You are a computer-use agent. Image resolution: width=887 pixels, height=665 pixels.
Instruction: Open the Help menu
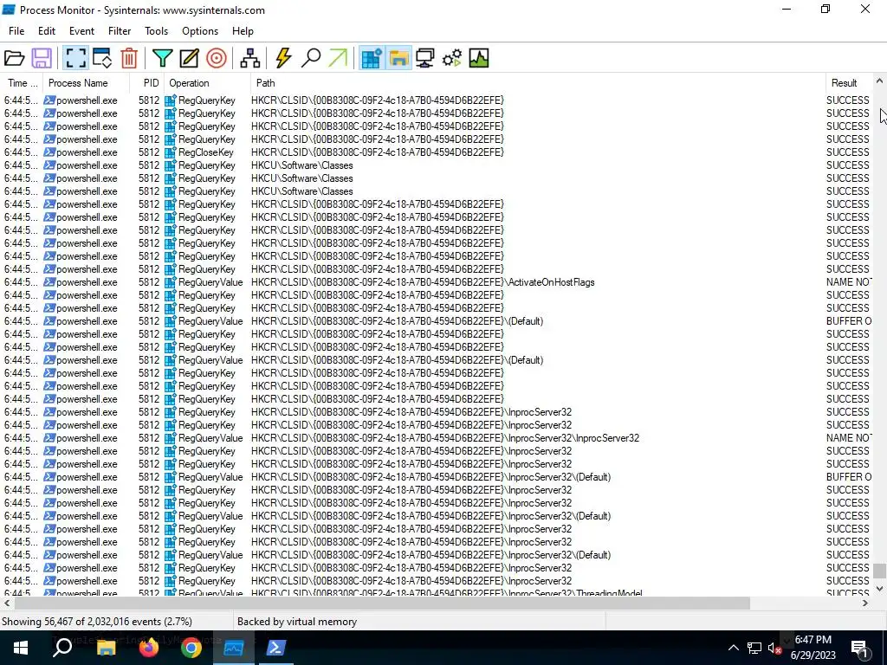[x=243, y=31]
